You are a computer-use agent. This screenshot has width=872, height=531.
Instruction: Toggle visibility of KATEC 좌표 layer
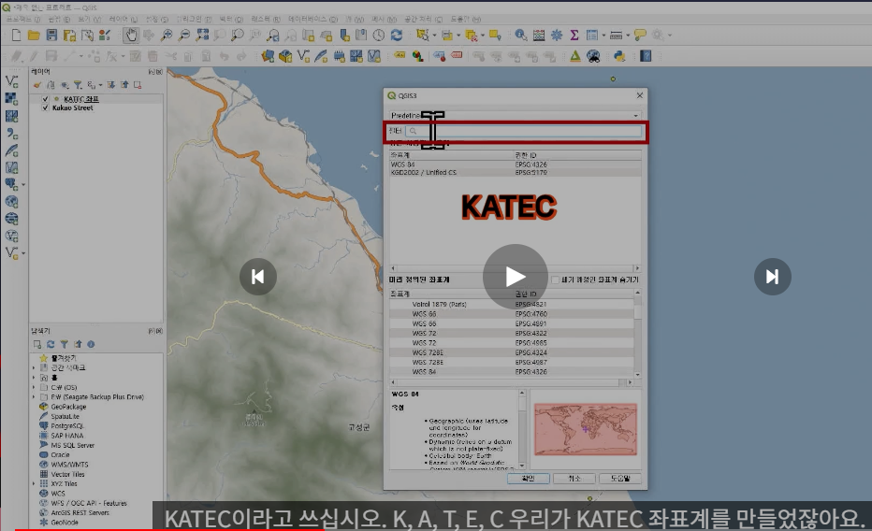click(46, 99)
